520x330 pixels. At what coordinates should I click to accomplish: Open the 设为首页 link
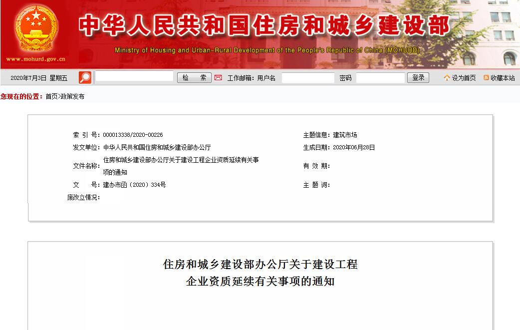[464, 78]
